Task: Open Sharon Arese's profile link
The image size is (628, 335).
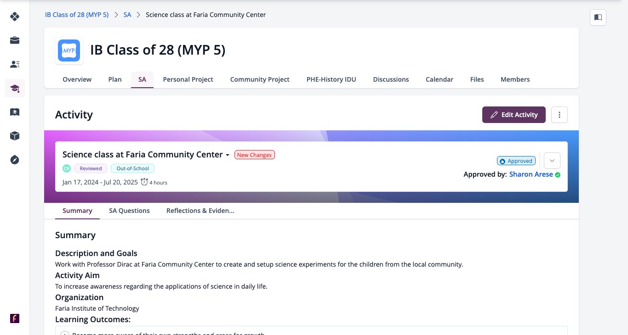Action: [531, 174]
